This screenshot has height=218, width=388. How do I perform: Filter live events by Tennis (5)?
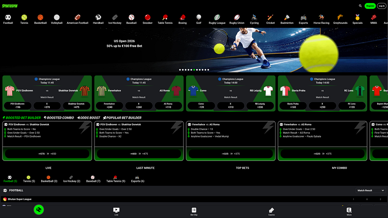(x=29, y=179)
